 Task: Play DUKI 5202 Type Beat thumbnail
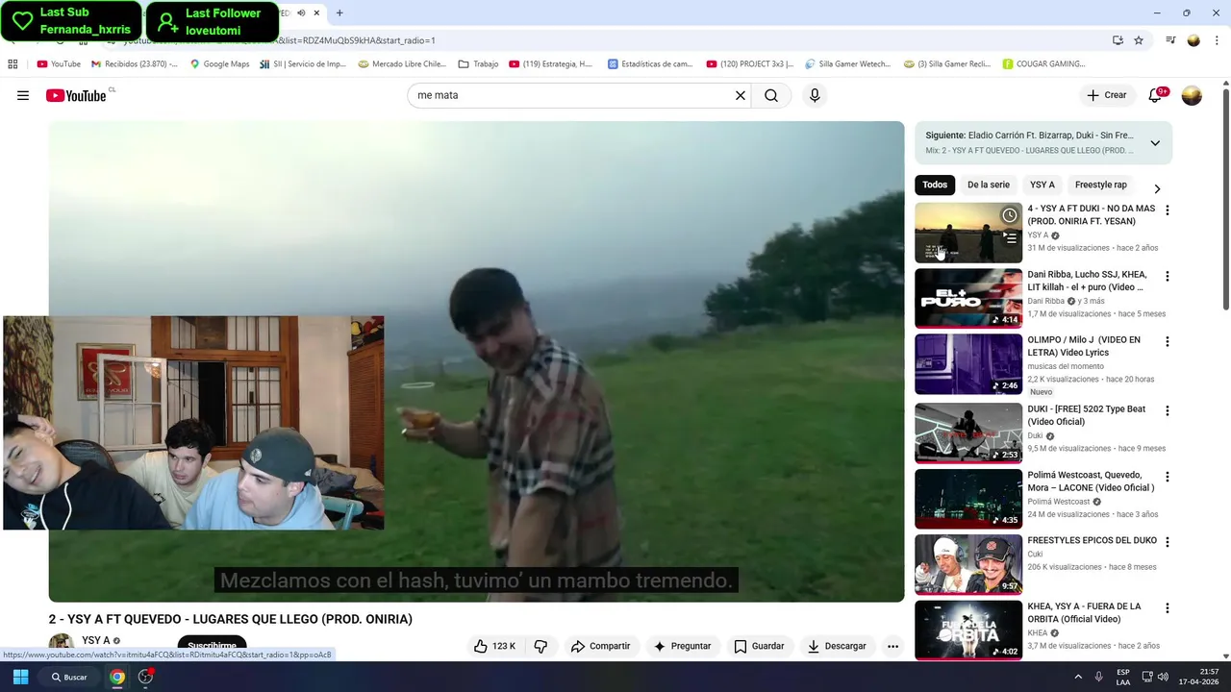968,432
